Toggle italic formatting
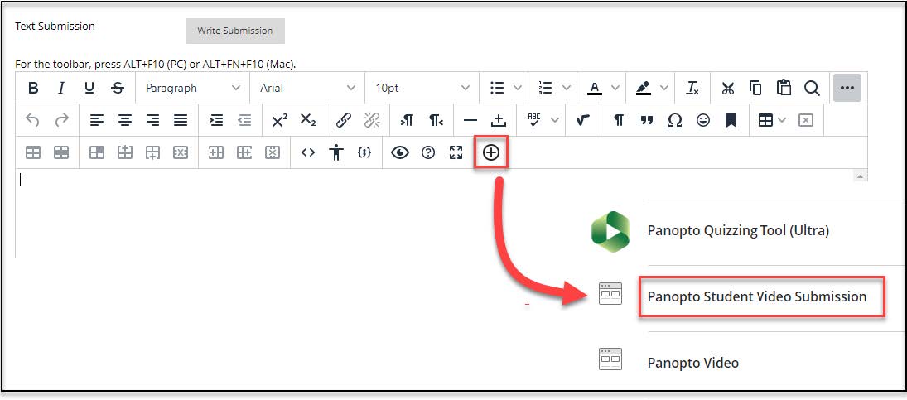Image resolution: width=907 pixels, height=400 pixels. click(61, 88)
